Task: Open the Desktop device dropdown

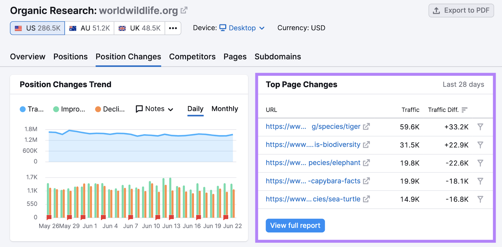Action: pyautogui.click(x=242, y=28)
